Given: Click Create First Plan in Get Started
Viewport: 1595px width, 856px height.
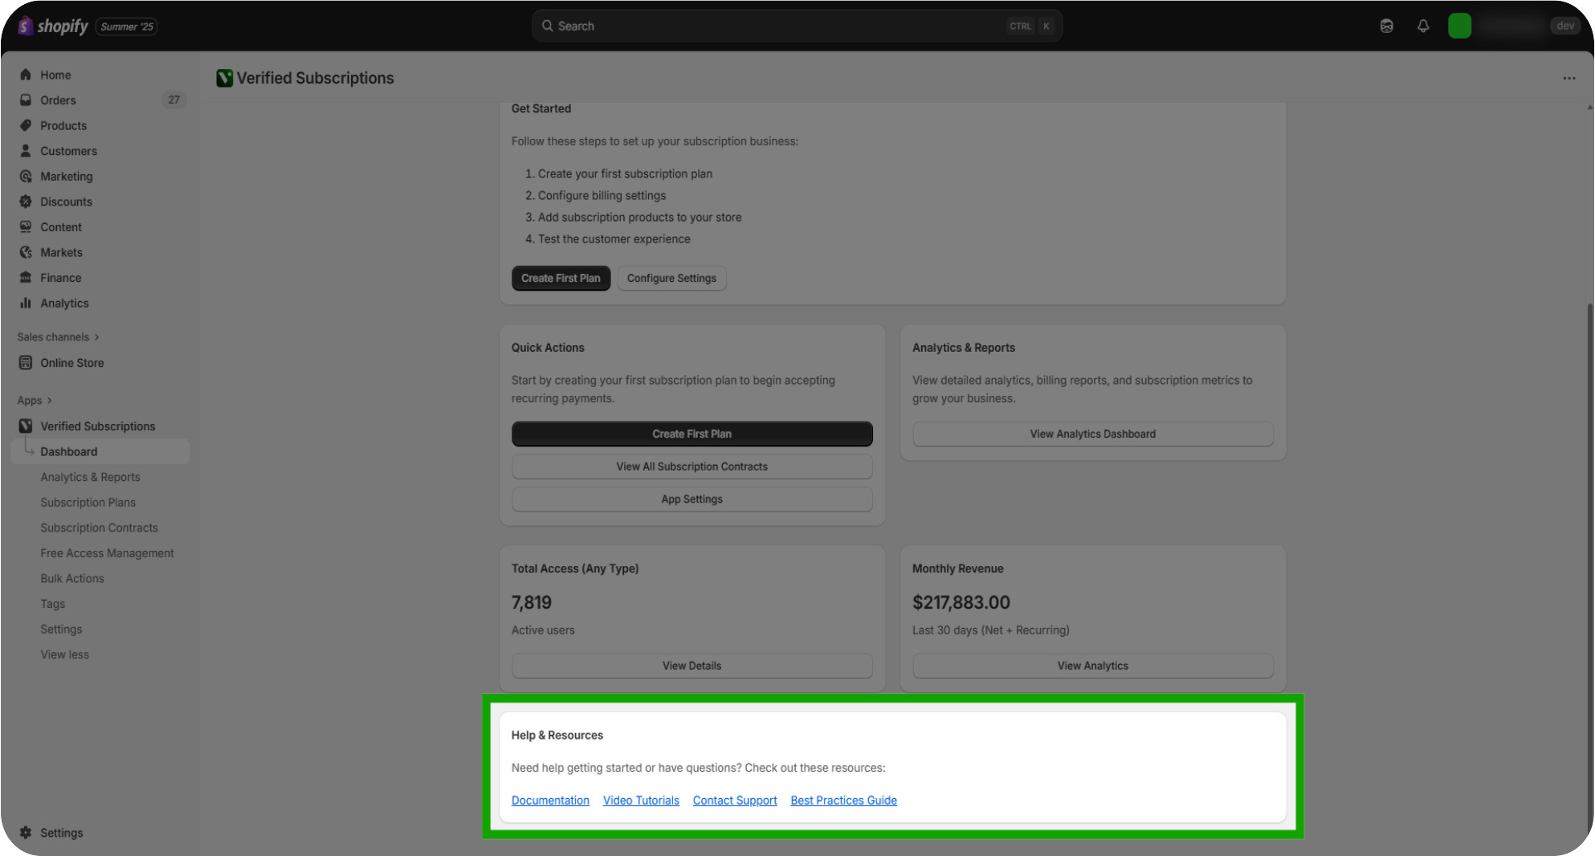Looking at the screenshot, I should [561, 278].
